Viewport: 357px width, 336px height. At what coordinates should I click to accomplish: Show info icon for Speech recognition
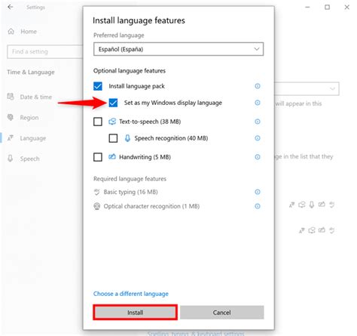(x=258, y=138)
